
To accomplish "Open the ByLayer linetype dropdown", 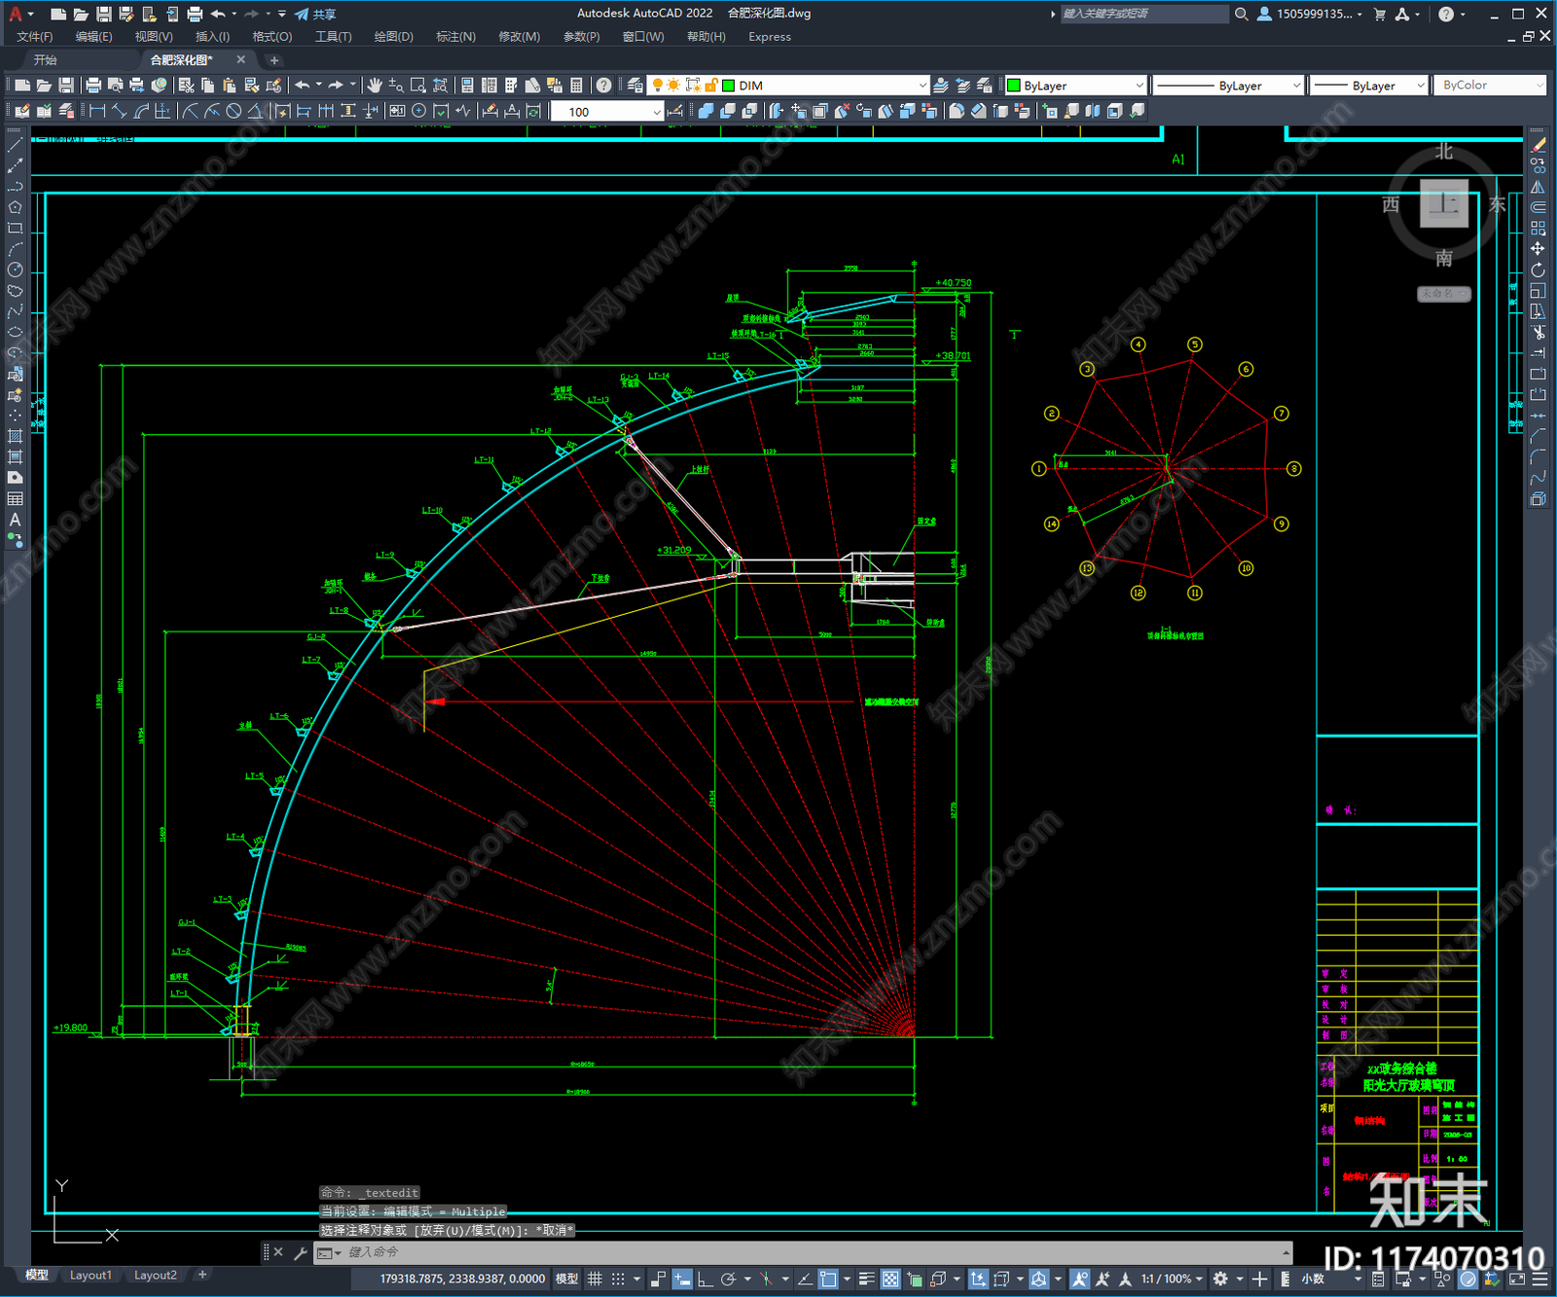I will [1228, 86].
